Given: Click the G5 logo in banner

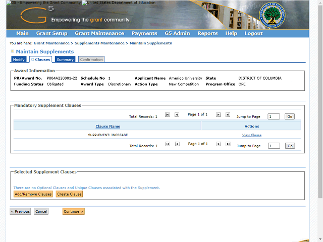Looking at the screenshot, I should click(37, 15).
